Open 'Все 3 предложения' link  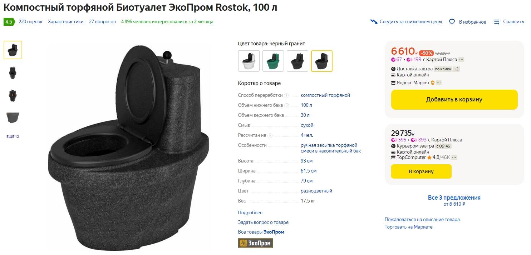tap(454, 197)
